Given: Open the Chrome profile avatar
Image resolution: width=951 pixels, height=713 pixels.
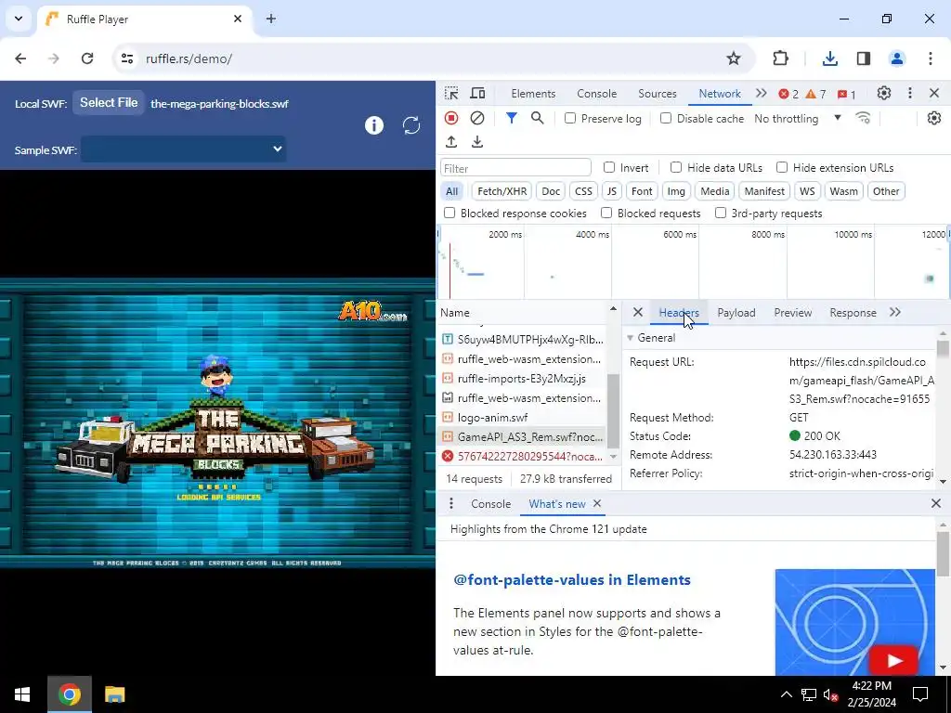Looking at the screenshot, I should pyautogui.click(x=896, y=58).
